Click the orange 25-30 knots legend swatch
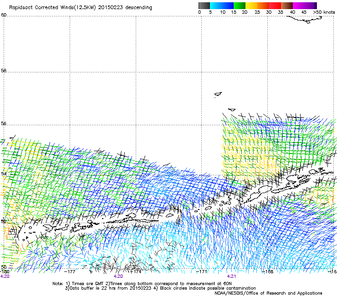 click(263, 5)
